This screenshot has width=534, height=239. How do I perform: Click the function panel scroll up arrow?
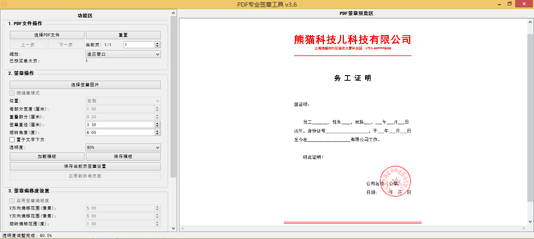pyautogui.click(x=173, y=13)
